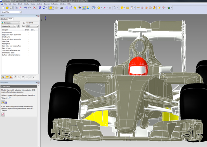207x147 pixels.
Task: Click the red curved surface mesh icon
Action: (x=163, y=8)
